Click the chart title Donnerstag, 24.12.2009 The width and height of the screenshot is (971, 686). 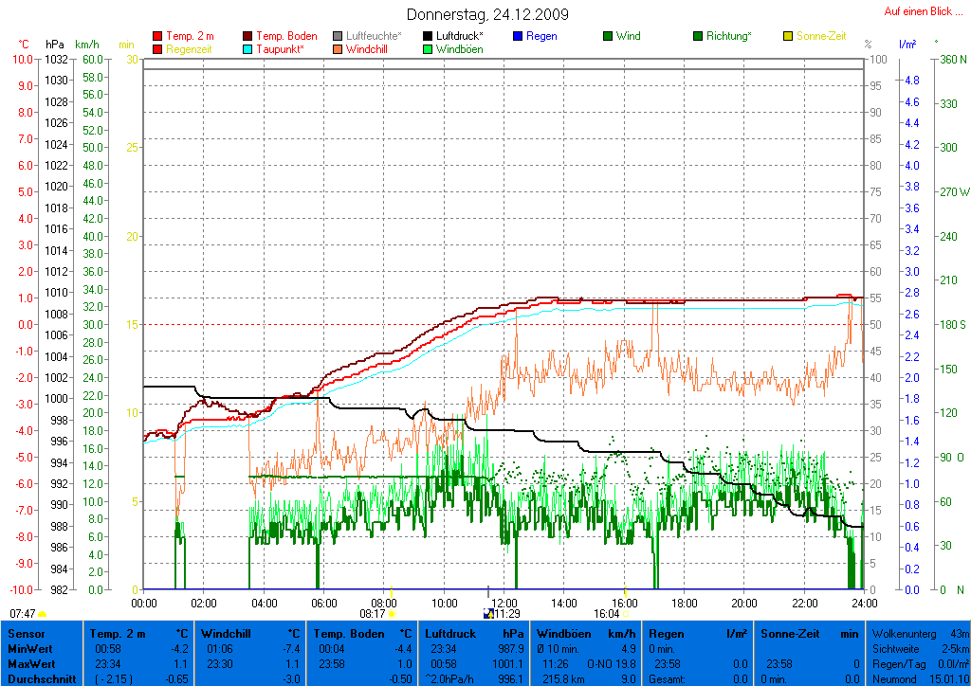pyautogui.click(x=487, y=14)
